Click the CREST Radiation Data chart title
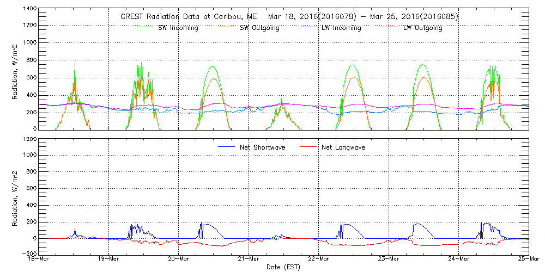Screen dimensions: 545x272 [x=289, y=16]
